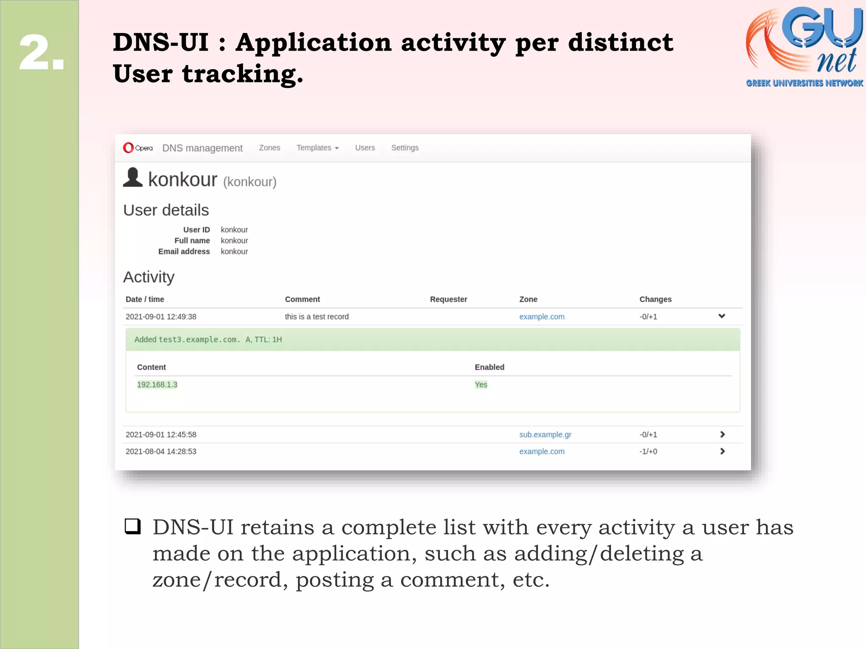Click the Comment column header

[302, 299]
